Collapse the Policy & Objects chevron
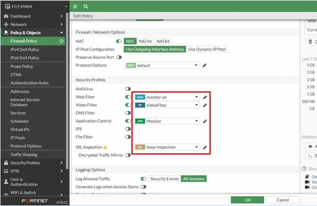This screenshot has width=317, height=206. 62,33
